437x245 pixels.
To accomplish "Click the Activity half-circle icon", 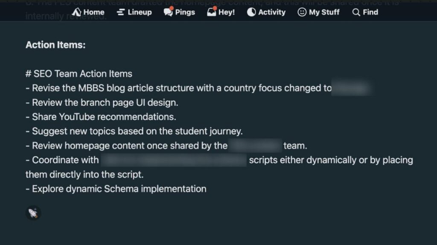I will (x=251, y=12).
